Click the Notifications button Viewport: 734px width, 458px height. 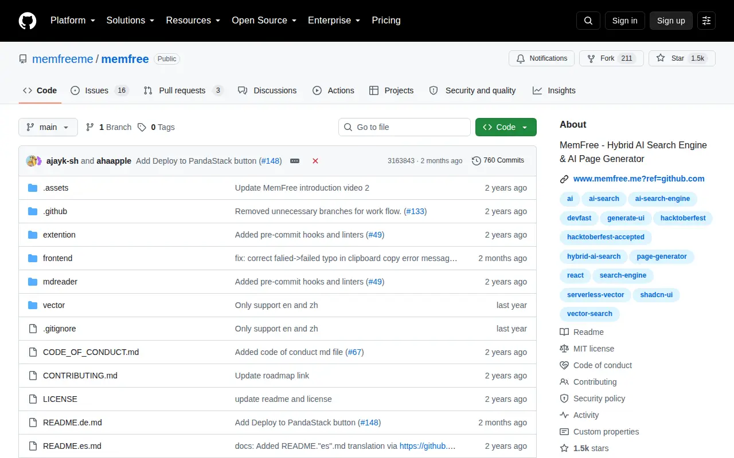[x=542, y=58]
